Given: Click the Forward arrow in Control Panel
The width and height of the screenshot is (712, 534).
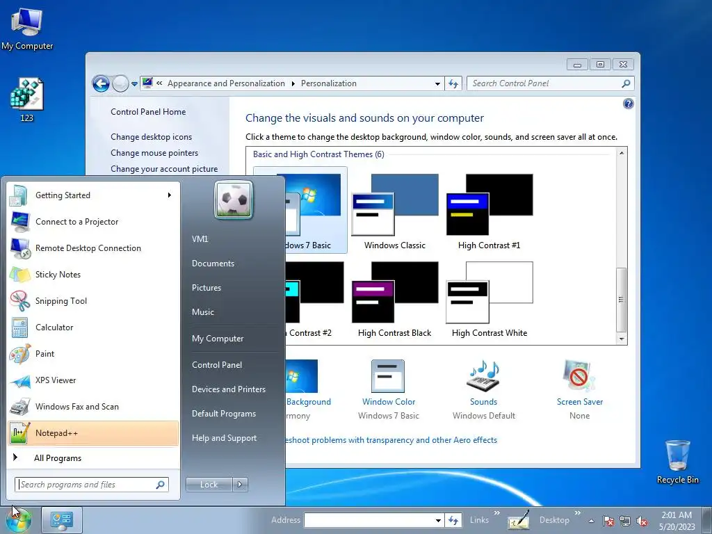Looking at the screenshot, I should [x=120, y=83].
